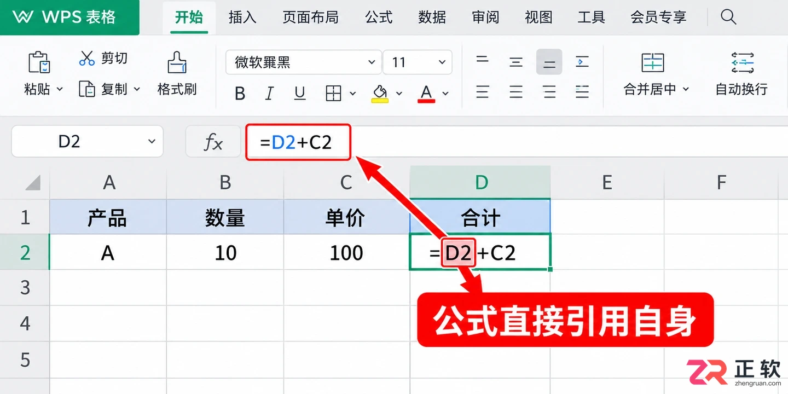Click the yellow fill color bucket

(380, 94)
